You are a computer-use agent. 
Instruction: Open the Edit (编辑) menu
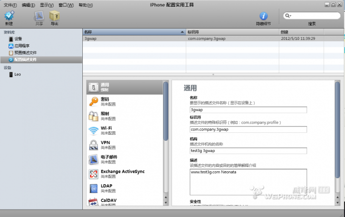click(29, 5)
